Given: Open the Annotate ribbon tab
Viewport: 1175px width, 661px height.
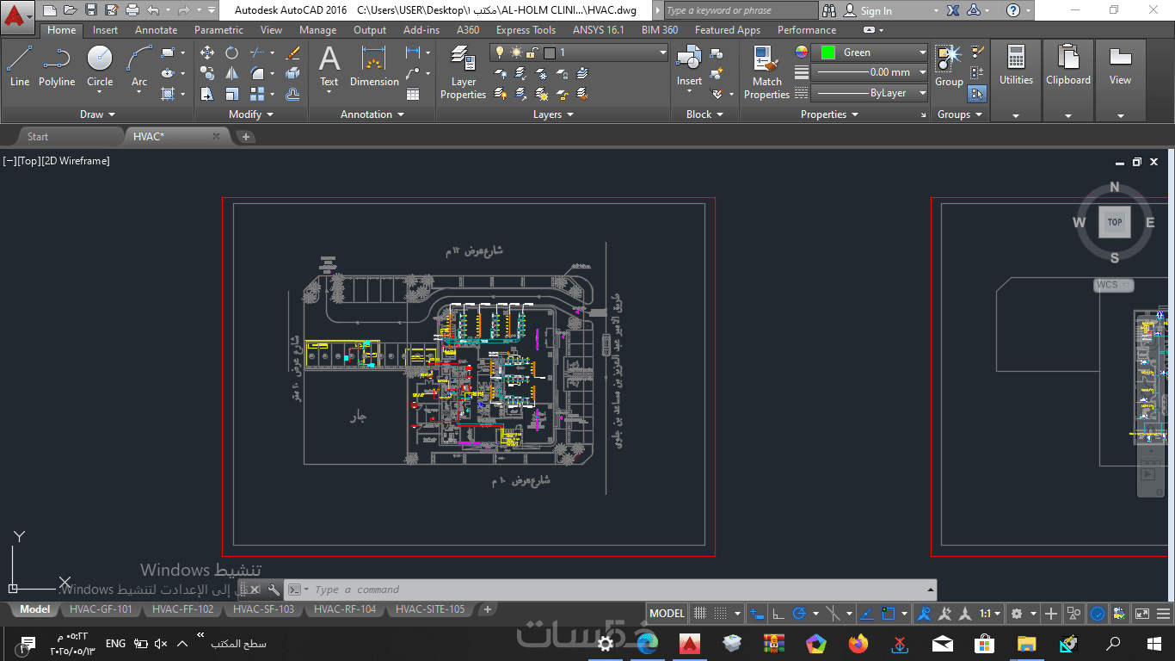Looking at the screenshot, I should coord(156,30).
